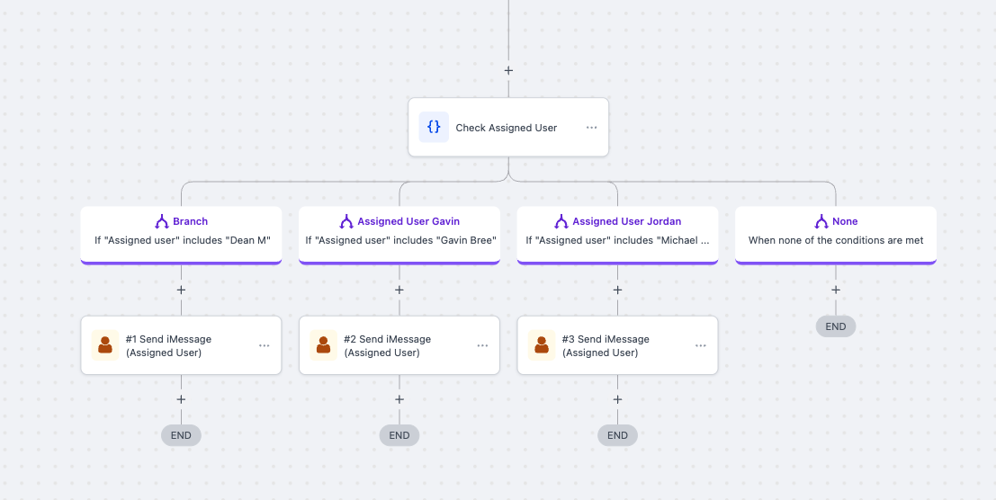
Task: Add a step under the None branch
Action: pyautogui.click(x=836, y=290)
